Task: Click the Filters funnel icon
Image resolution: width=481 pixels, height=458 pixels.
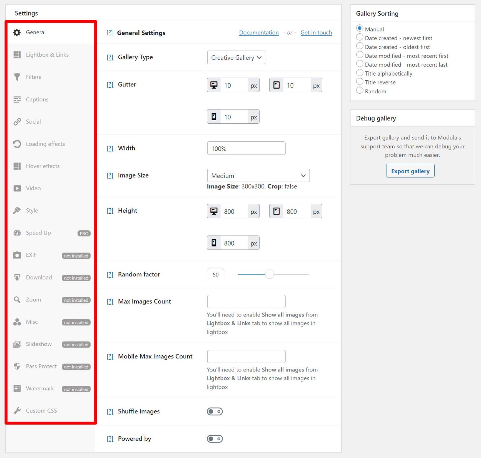Action: pos(17,77)
